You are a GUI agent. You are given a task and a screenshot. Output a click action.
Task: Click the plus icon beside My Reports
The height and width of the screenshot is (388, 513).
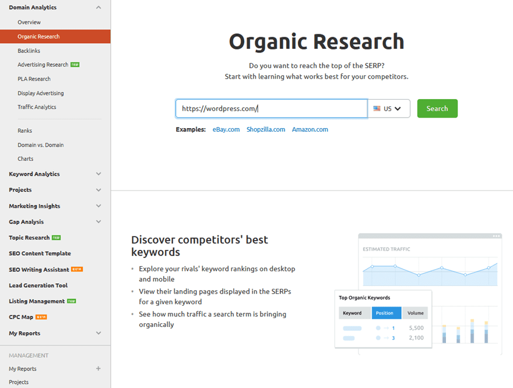tap(98, 369)
